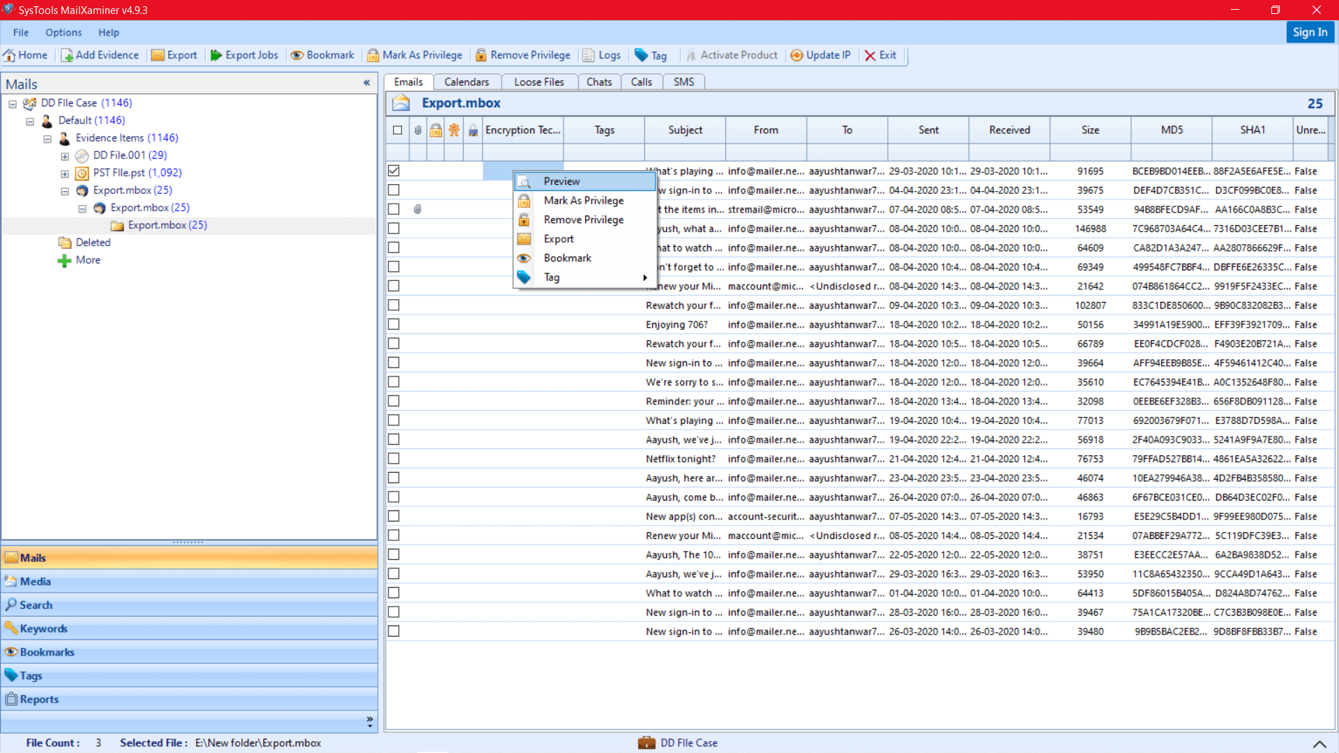This screenshot has height=753, width=1339.
Task: Click More under the Deleted folder
Action: tap(88, 259)
